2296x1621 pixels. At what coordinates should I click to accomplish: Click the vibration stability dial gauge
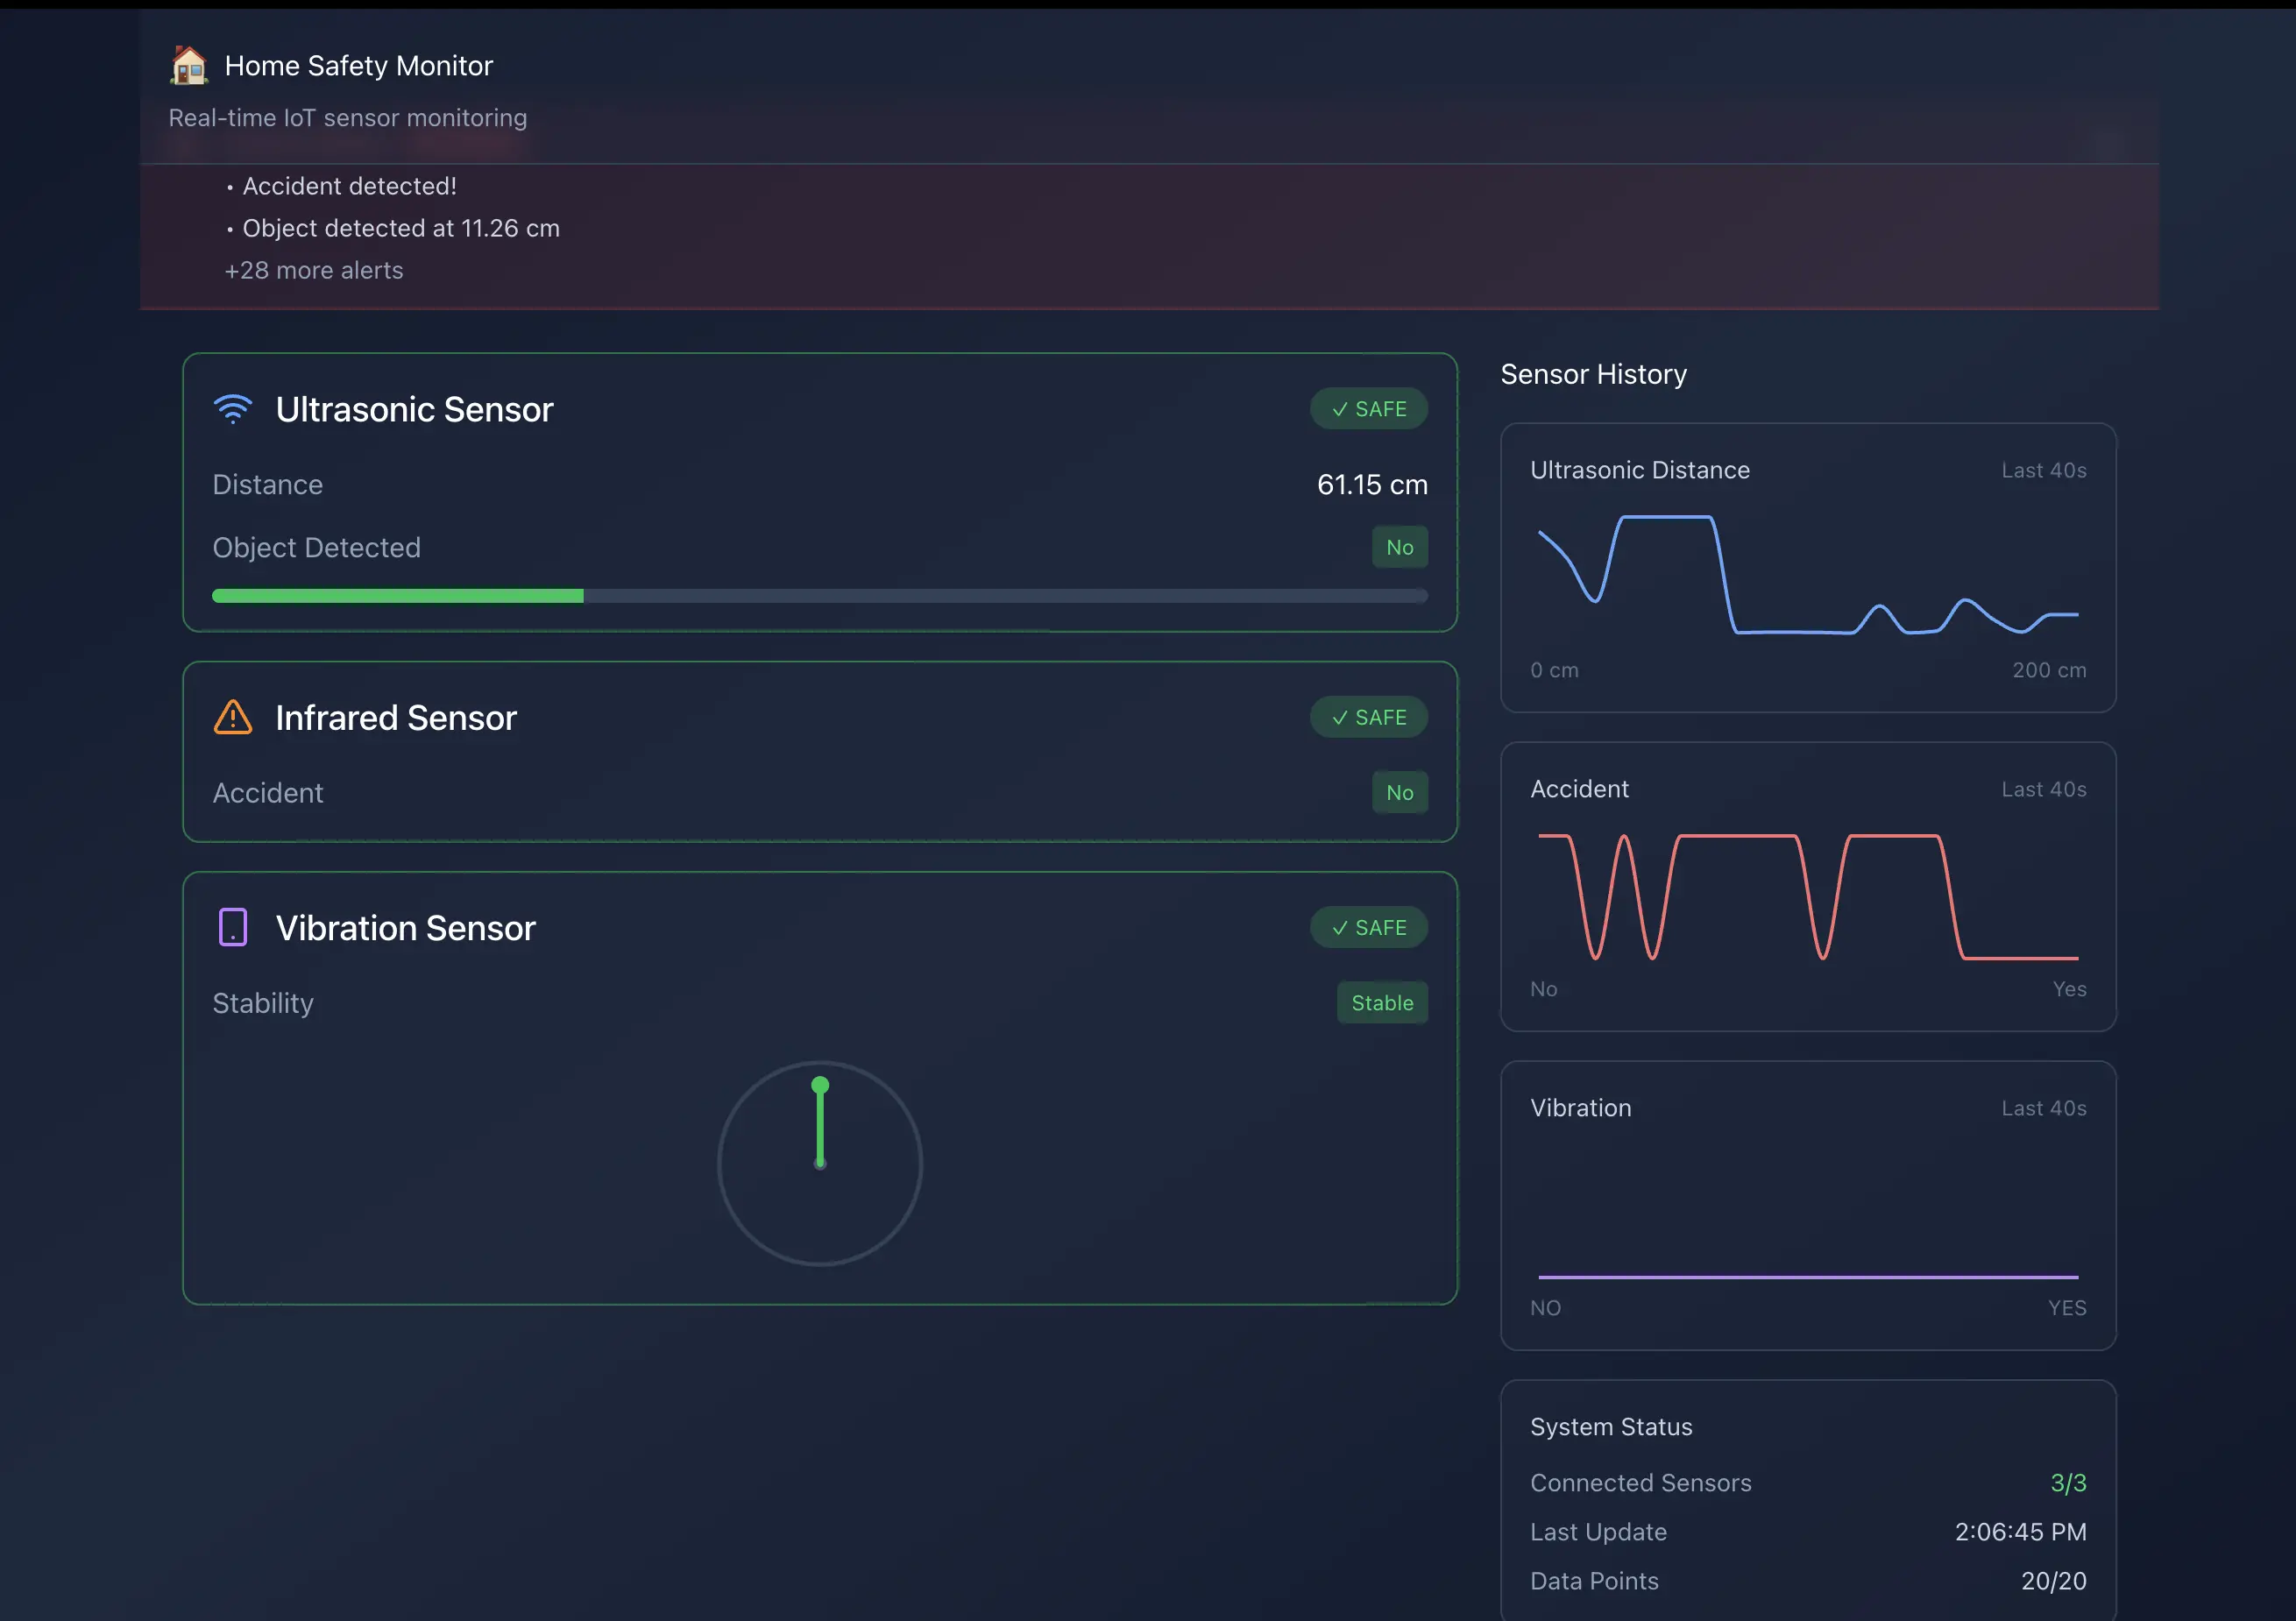[819, 1163]
